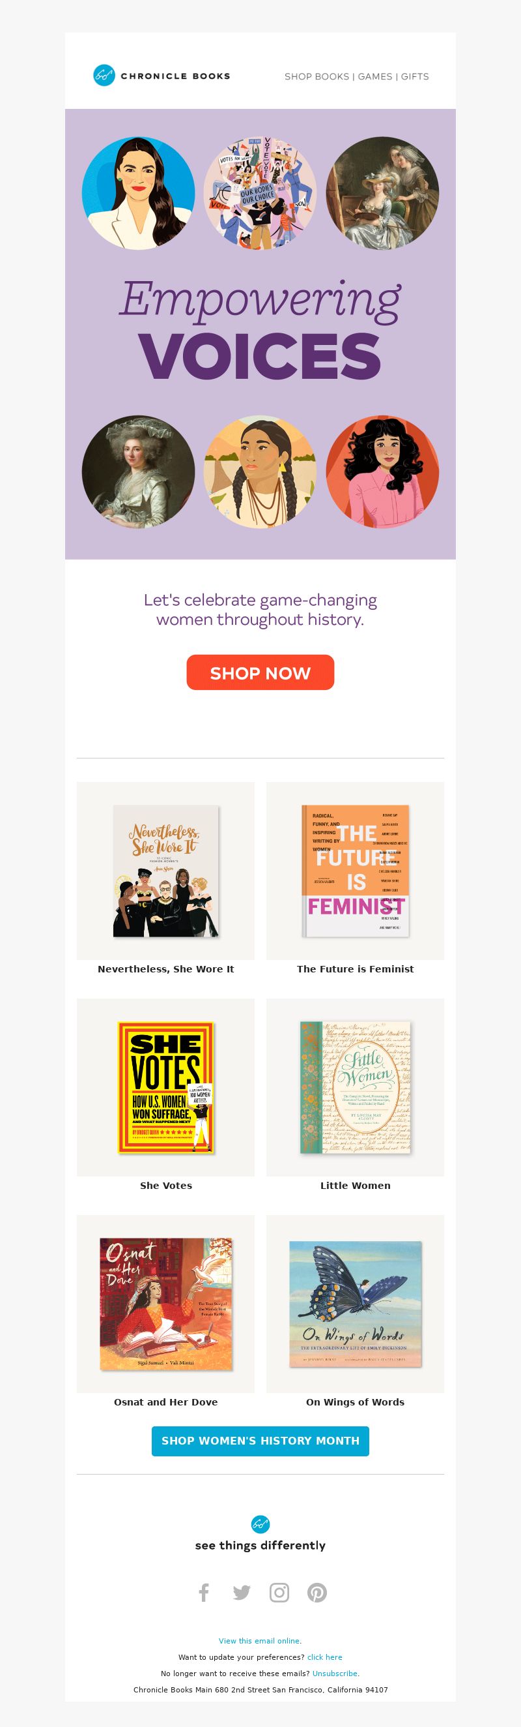
Task: Click the Chronicle Books glasses logo in header
Action: pos(104,76)
